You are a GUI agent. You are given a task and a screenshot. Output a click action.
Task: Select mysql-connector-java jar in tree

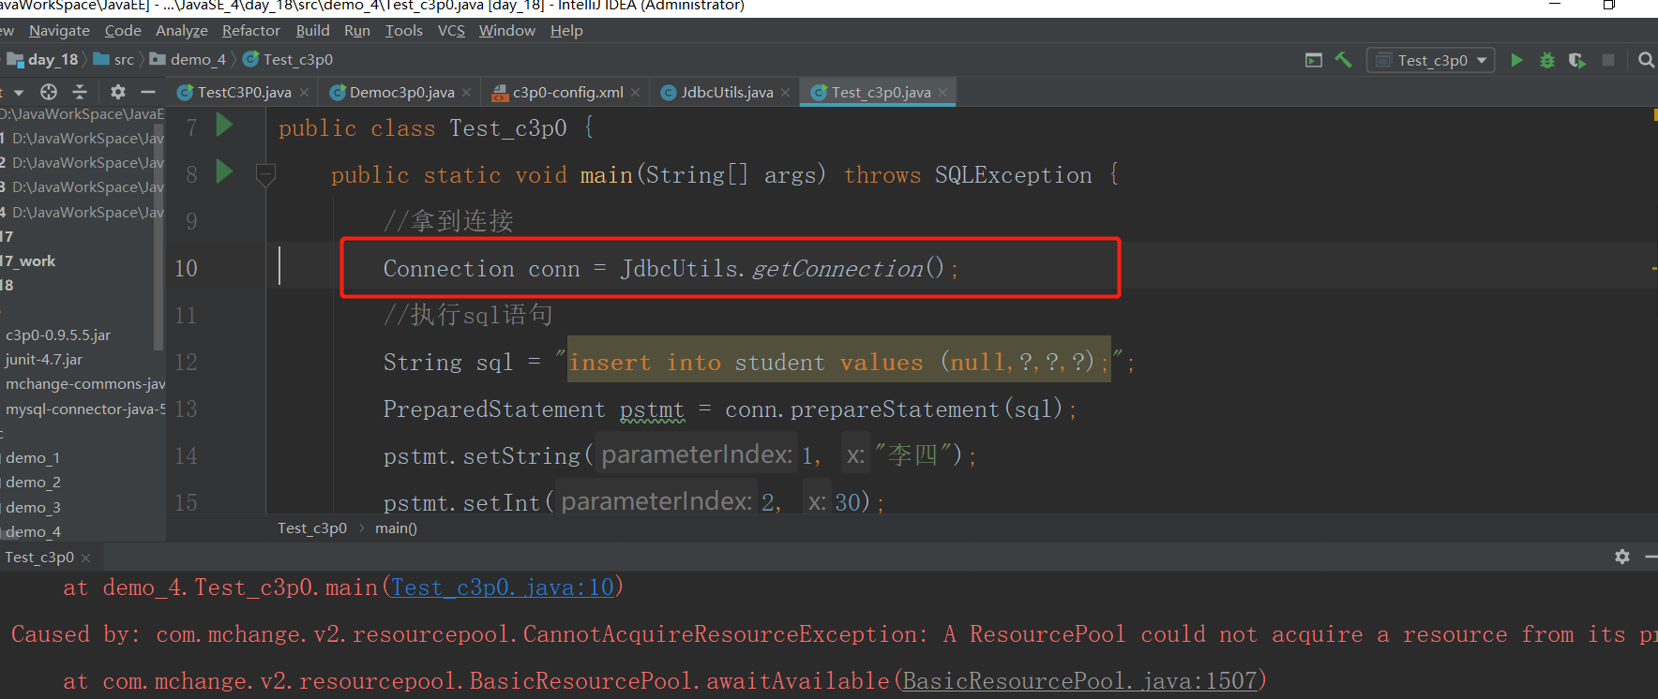(85, 409)
